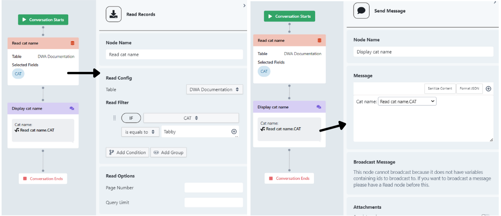Click the Tabby filter value field

(x=195, y=132)
